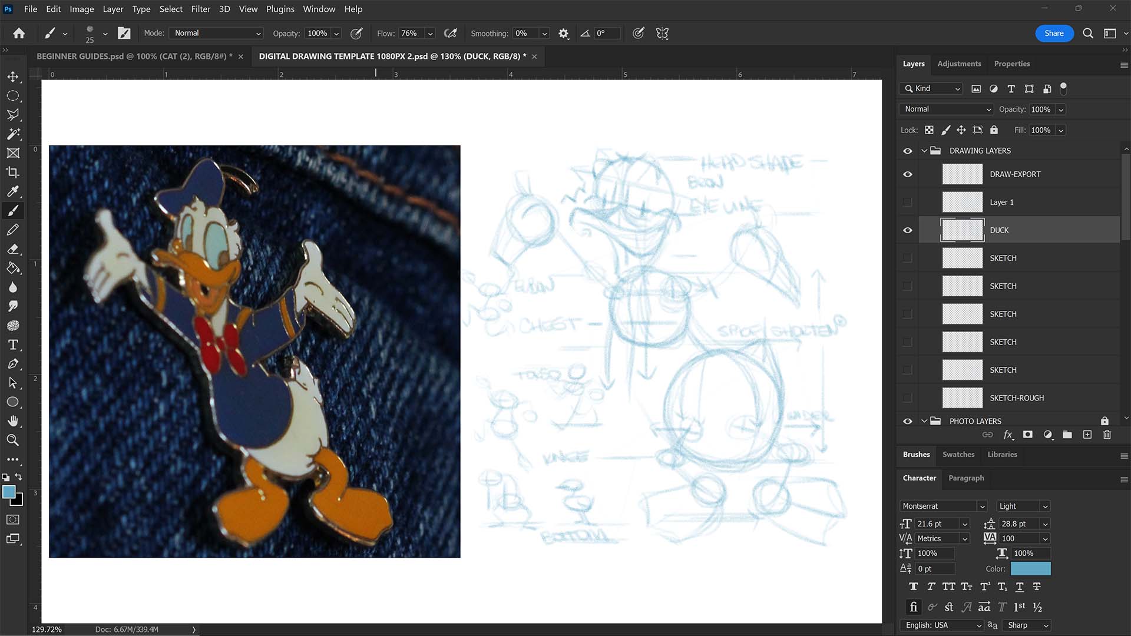Open the Home screen icon
This screenshot has width=1131, height=636.
pyautogui.click(x=19, y=34)
